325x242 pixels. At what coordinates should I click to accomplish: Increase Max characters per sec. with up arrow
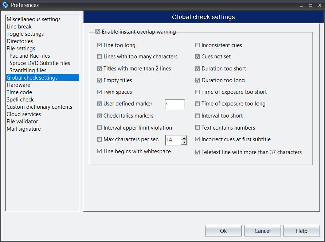(184, 138)
